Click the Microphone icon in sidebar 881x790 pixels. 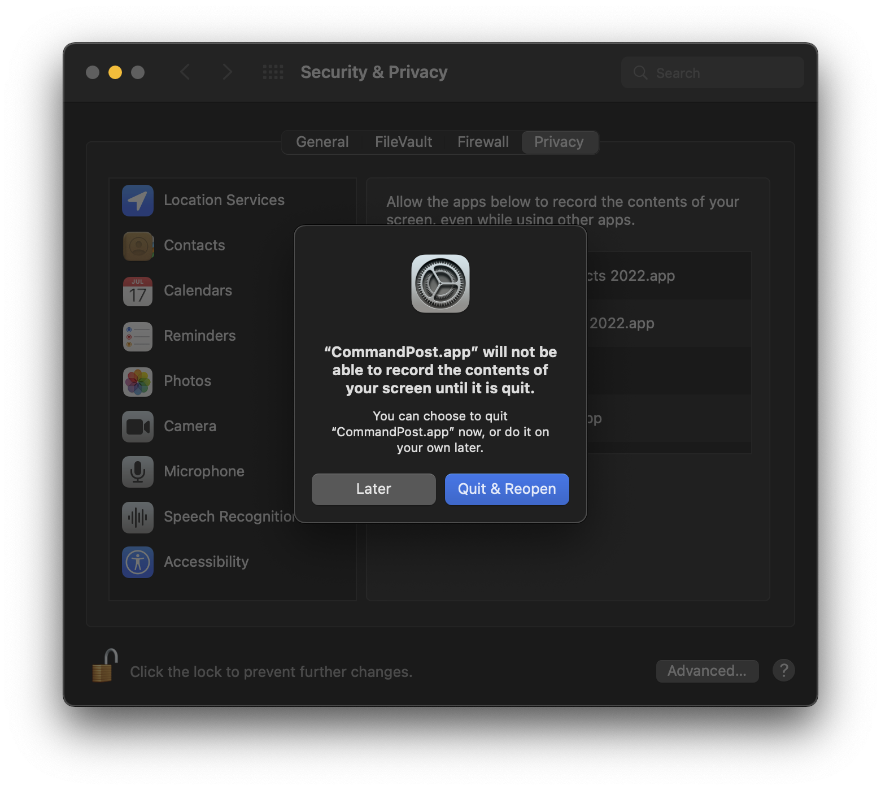(138, 472)
